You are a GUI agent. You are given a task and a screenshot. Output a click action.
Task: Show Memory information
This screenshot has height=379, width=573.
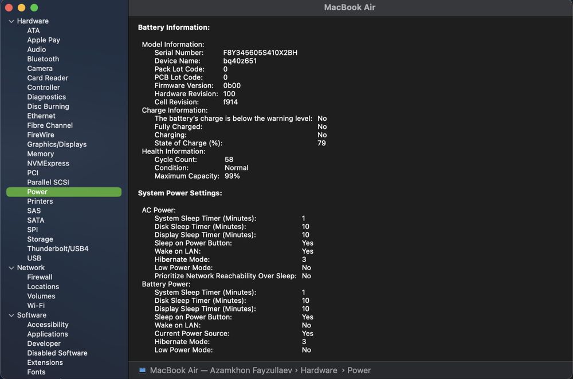click(40, 154)
